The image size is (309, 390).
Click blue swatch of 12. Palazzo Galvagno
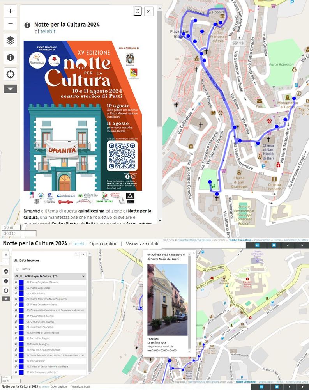(x=21, y=344)
